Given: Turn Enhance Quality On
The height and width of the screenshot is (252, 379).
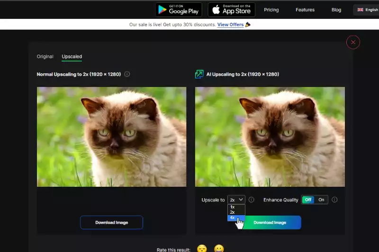Looking at the screenshot, I should coord(321,200).
